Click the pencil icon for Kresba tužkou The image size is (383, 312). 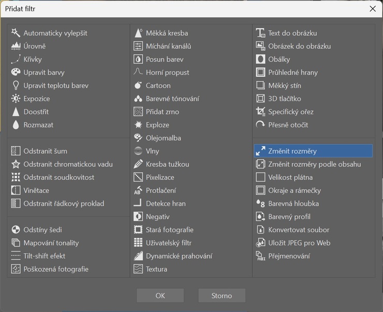138,164
